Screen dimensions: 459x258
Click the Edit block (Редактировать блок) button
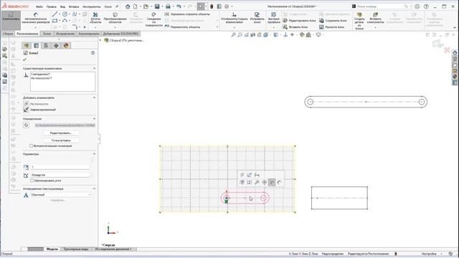pos(299,21)
